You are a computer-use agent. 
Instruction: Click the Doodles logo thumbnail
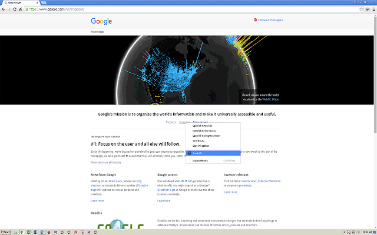pos(121,224)
